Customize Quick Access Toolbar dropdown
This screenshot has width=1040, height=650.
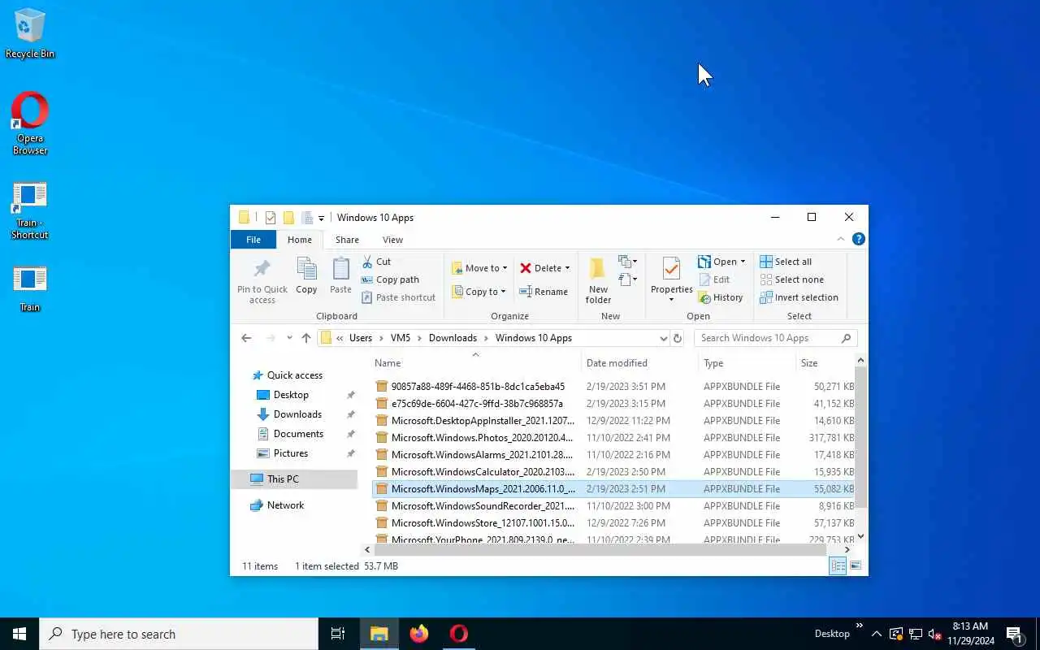point(322,218)
